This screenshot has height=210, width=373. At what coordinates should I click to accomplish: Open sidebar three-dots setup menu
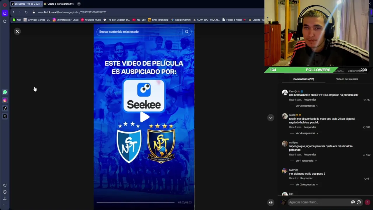click(5, 205)
